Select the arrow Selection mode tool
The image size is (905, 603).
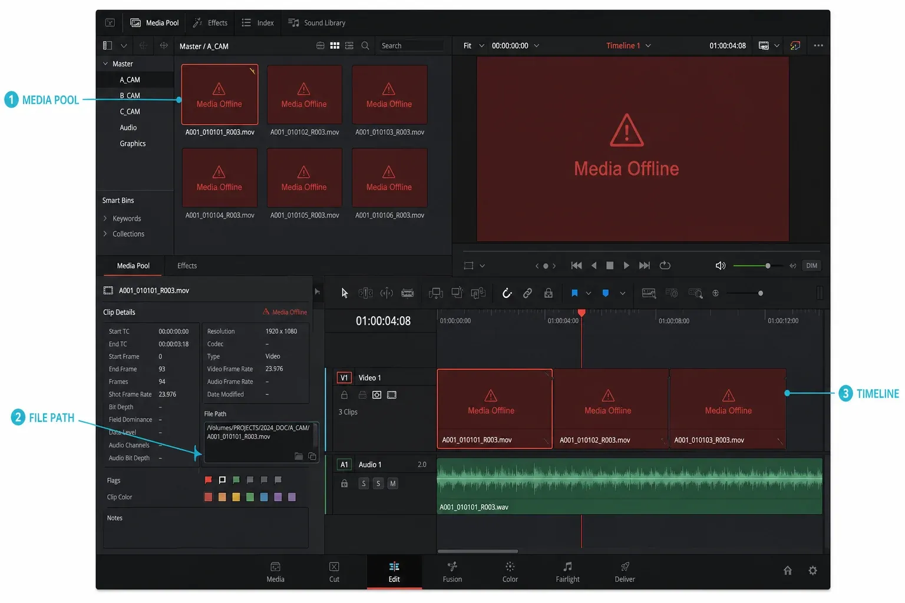(x=345, y=293)
